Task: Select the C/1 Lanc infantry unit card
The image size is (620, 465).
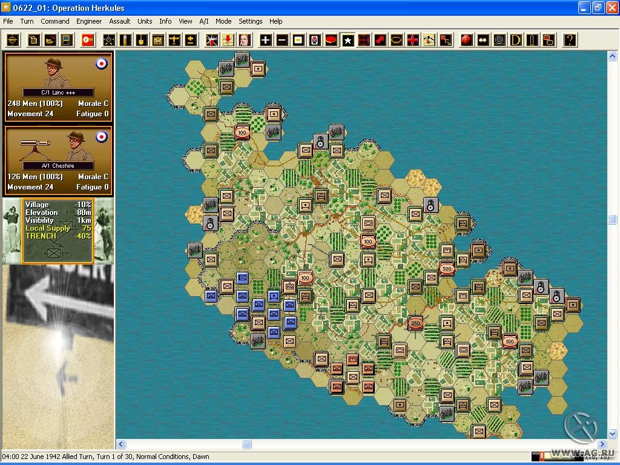Action: click(58, 87)
